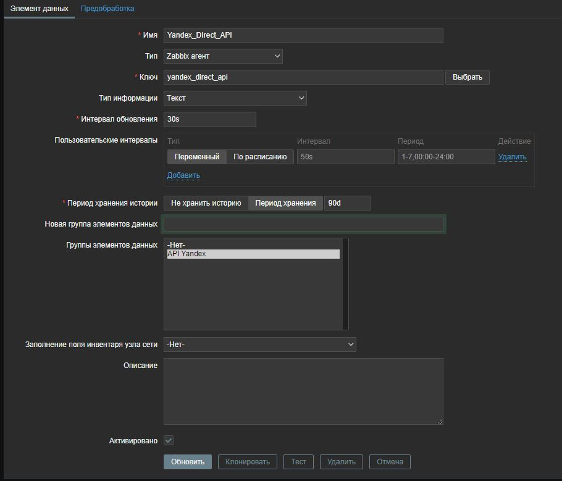Select the Переменный interval type

pos(196,157)
